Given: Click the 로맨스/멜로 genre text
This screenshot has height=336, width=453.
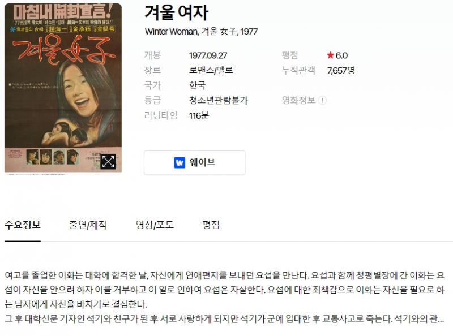Looking at the screenshot, I should pos(211,70).
